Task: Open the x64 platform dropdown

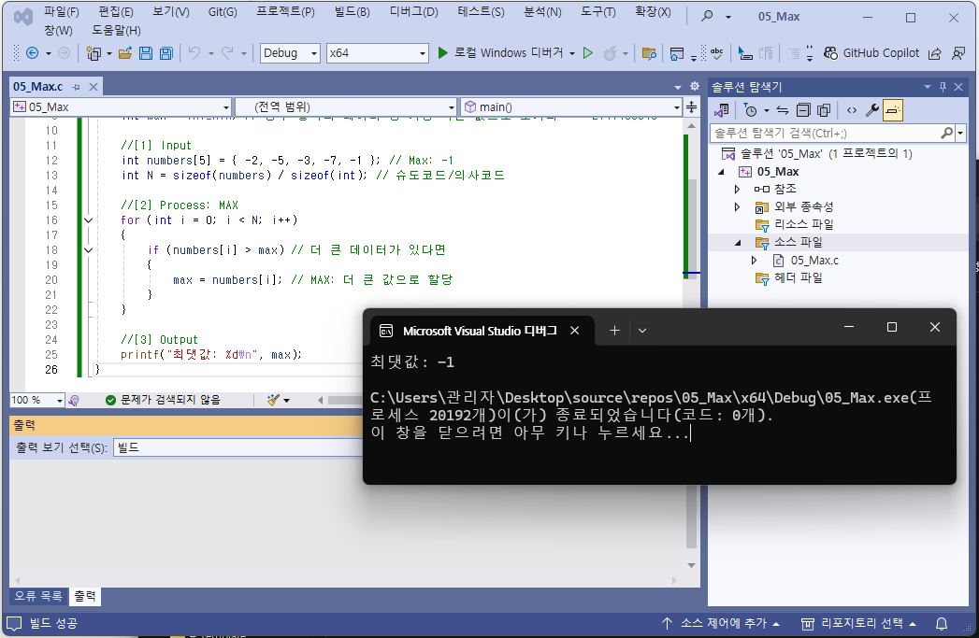Action: 377,53
